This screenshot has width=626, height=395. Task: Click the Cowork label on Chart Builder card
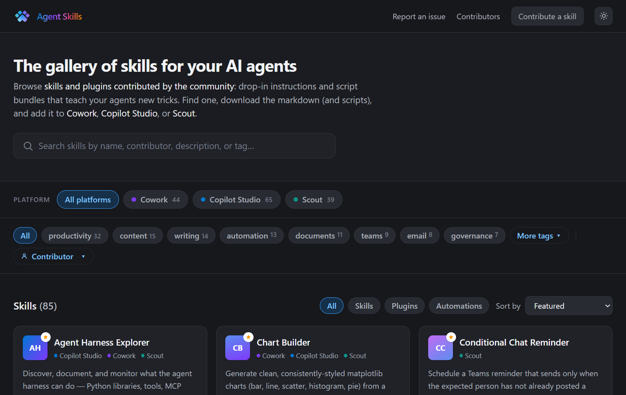pyautogui.click(x=274, y=356)
